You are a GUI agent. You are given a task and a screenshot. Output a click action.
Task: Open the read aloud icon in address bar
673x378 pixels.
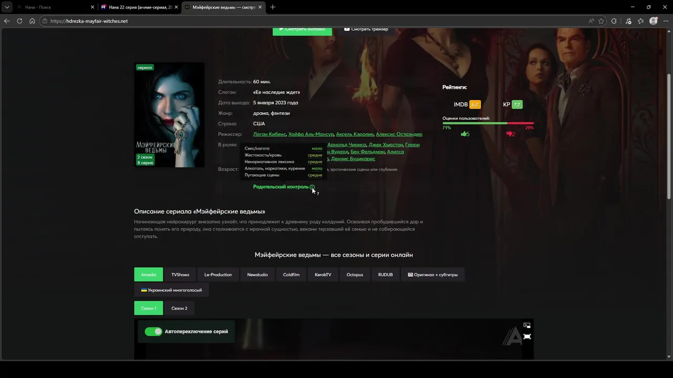click(592, 21)
